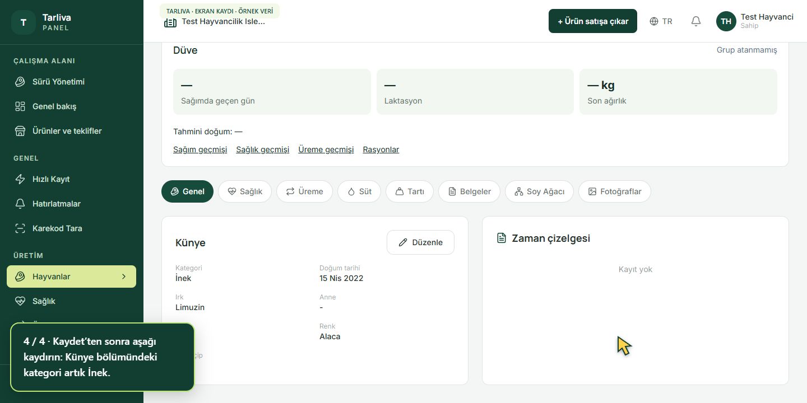Click the Ürünler ve teklifler shop icon
This screenshot has height=403, width=807.
20,131
